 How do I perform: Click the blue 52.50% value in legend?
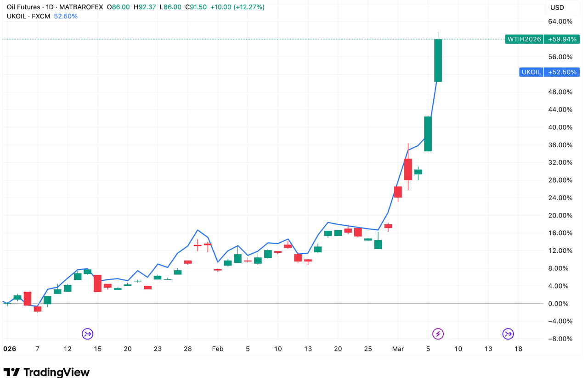tap(66, 16)
